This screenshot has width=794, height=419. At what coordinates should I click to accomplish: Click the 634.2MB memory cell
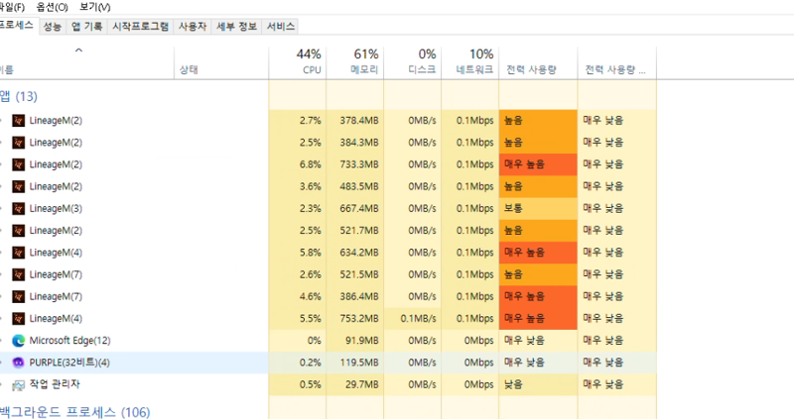355,253
